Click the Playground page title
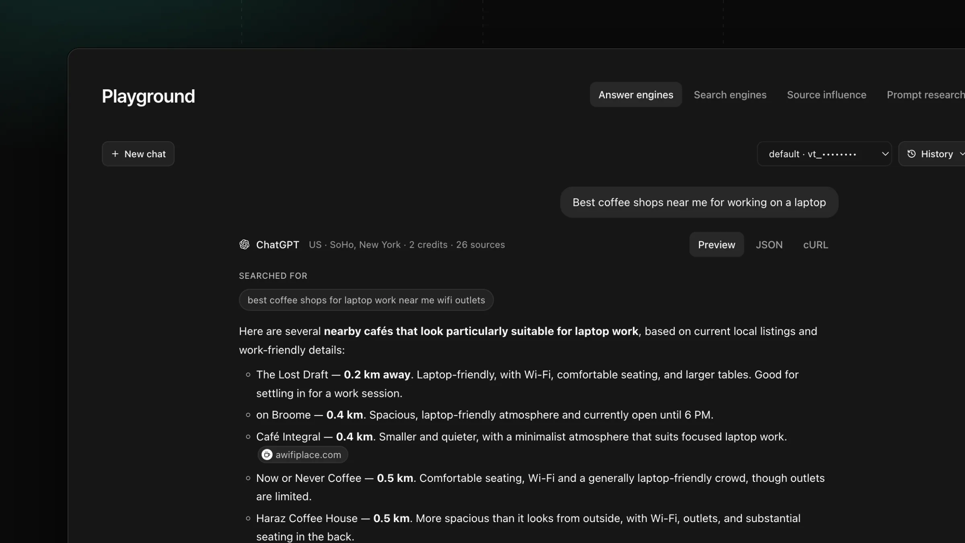The image size is (965, 543). click(x=148, y=97)
